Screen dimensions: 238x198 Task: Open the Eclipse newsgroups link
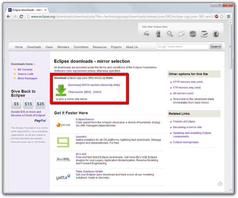186,142
